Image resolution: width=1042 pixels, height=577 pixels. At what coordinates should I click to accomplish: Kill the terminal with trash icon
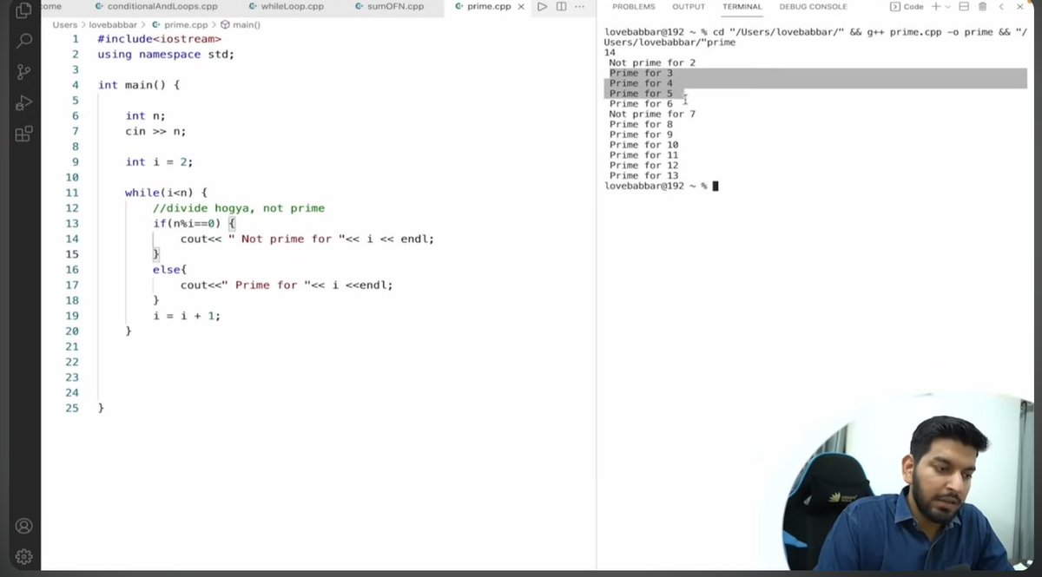point(982,7)
